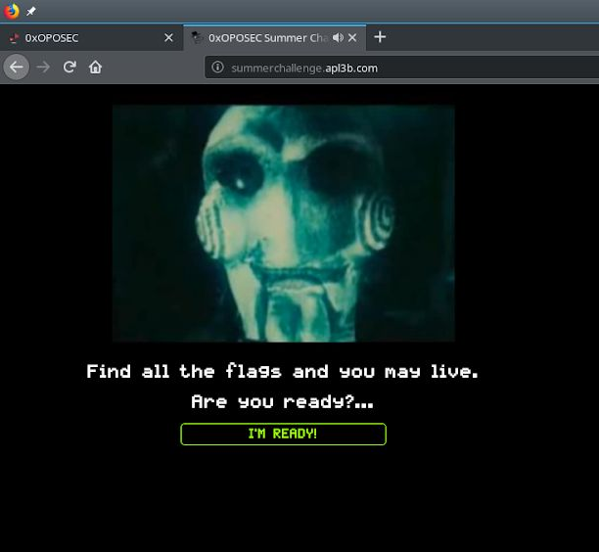
Task: Close the 0xOPOSEC Summer Challenge tab
Action: point(352,38)
